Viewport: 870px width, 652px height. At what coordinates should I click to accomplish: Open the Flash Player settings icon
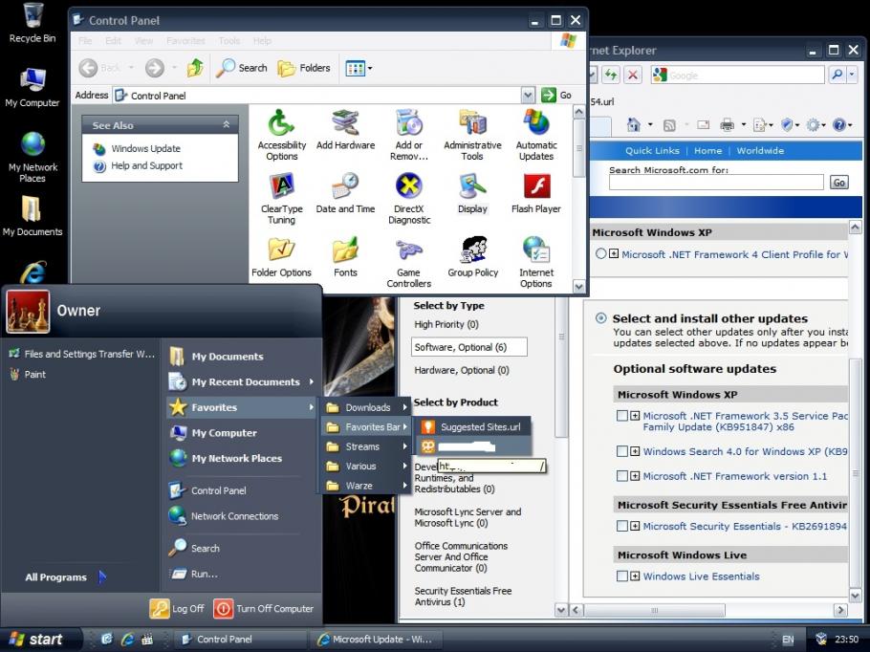536,189
